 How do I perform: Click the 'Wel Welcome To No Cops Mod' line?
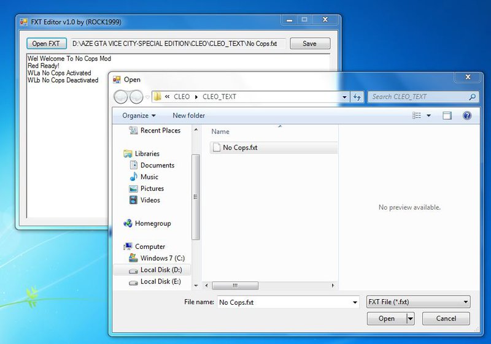pyautogui.click(x=69, y=58)
